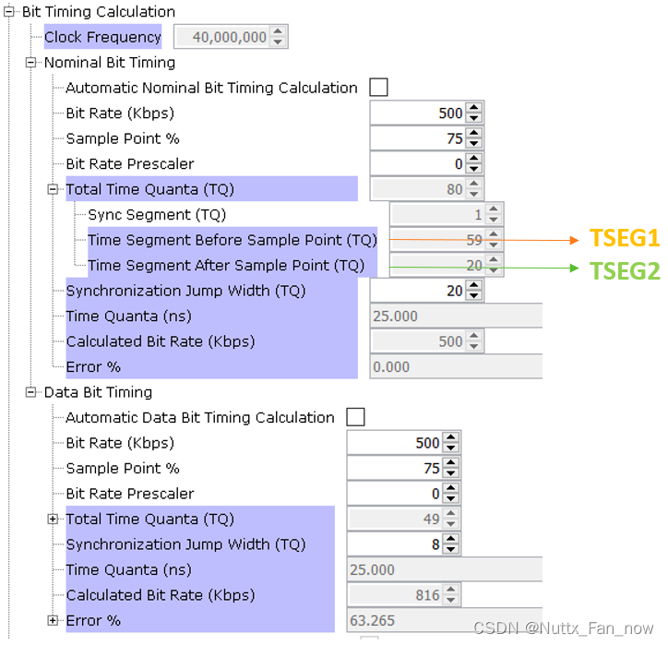Increase Nominal Bit Rate Prescaler up arrow

[x=473, y=159]
